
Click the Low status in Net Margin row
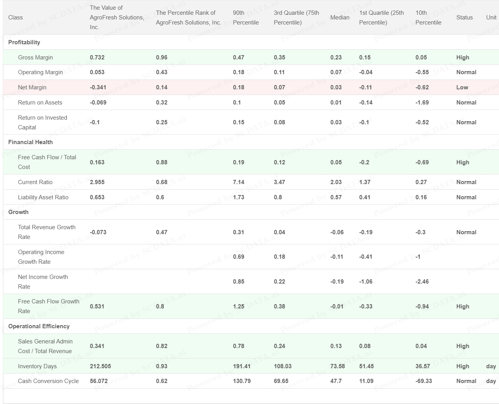pos(462,87)
